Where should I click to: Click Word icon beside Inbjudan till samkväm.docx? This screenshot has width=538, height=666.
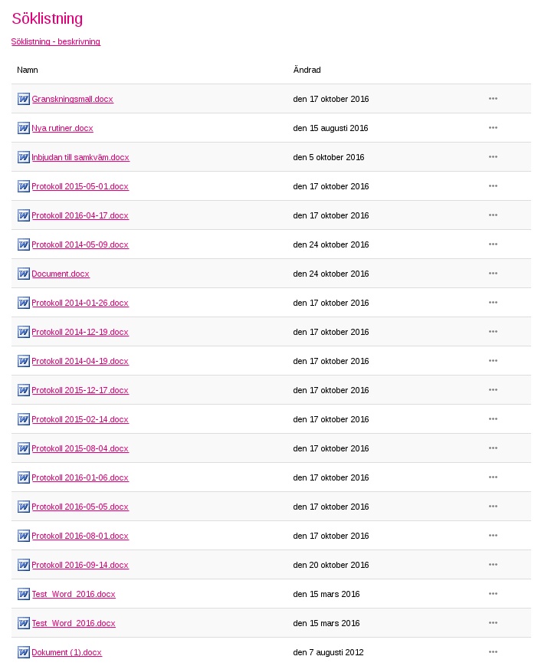tap(23, 157)
